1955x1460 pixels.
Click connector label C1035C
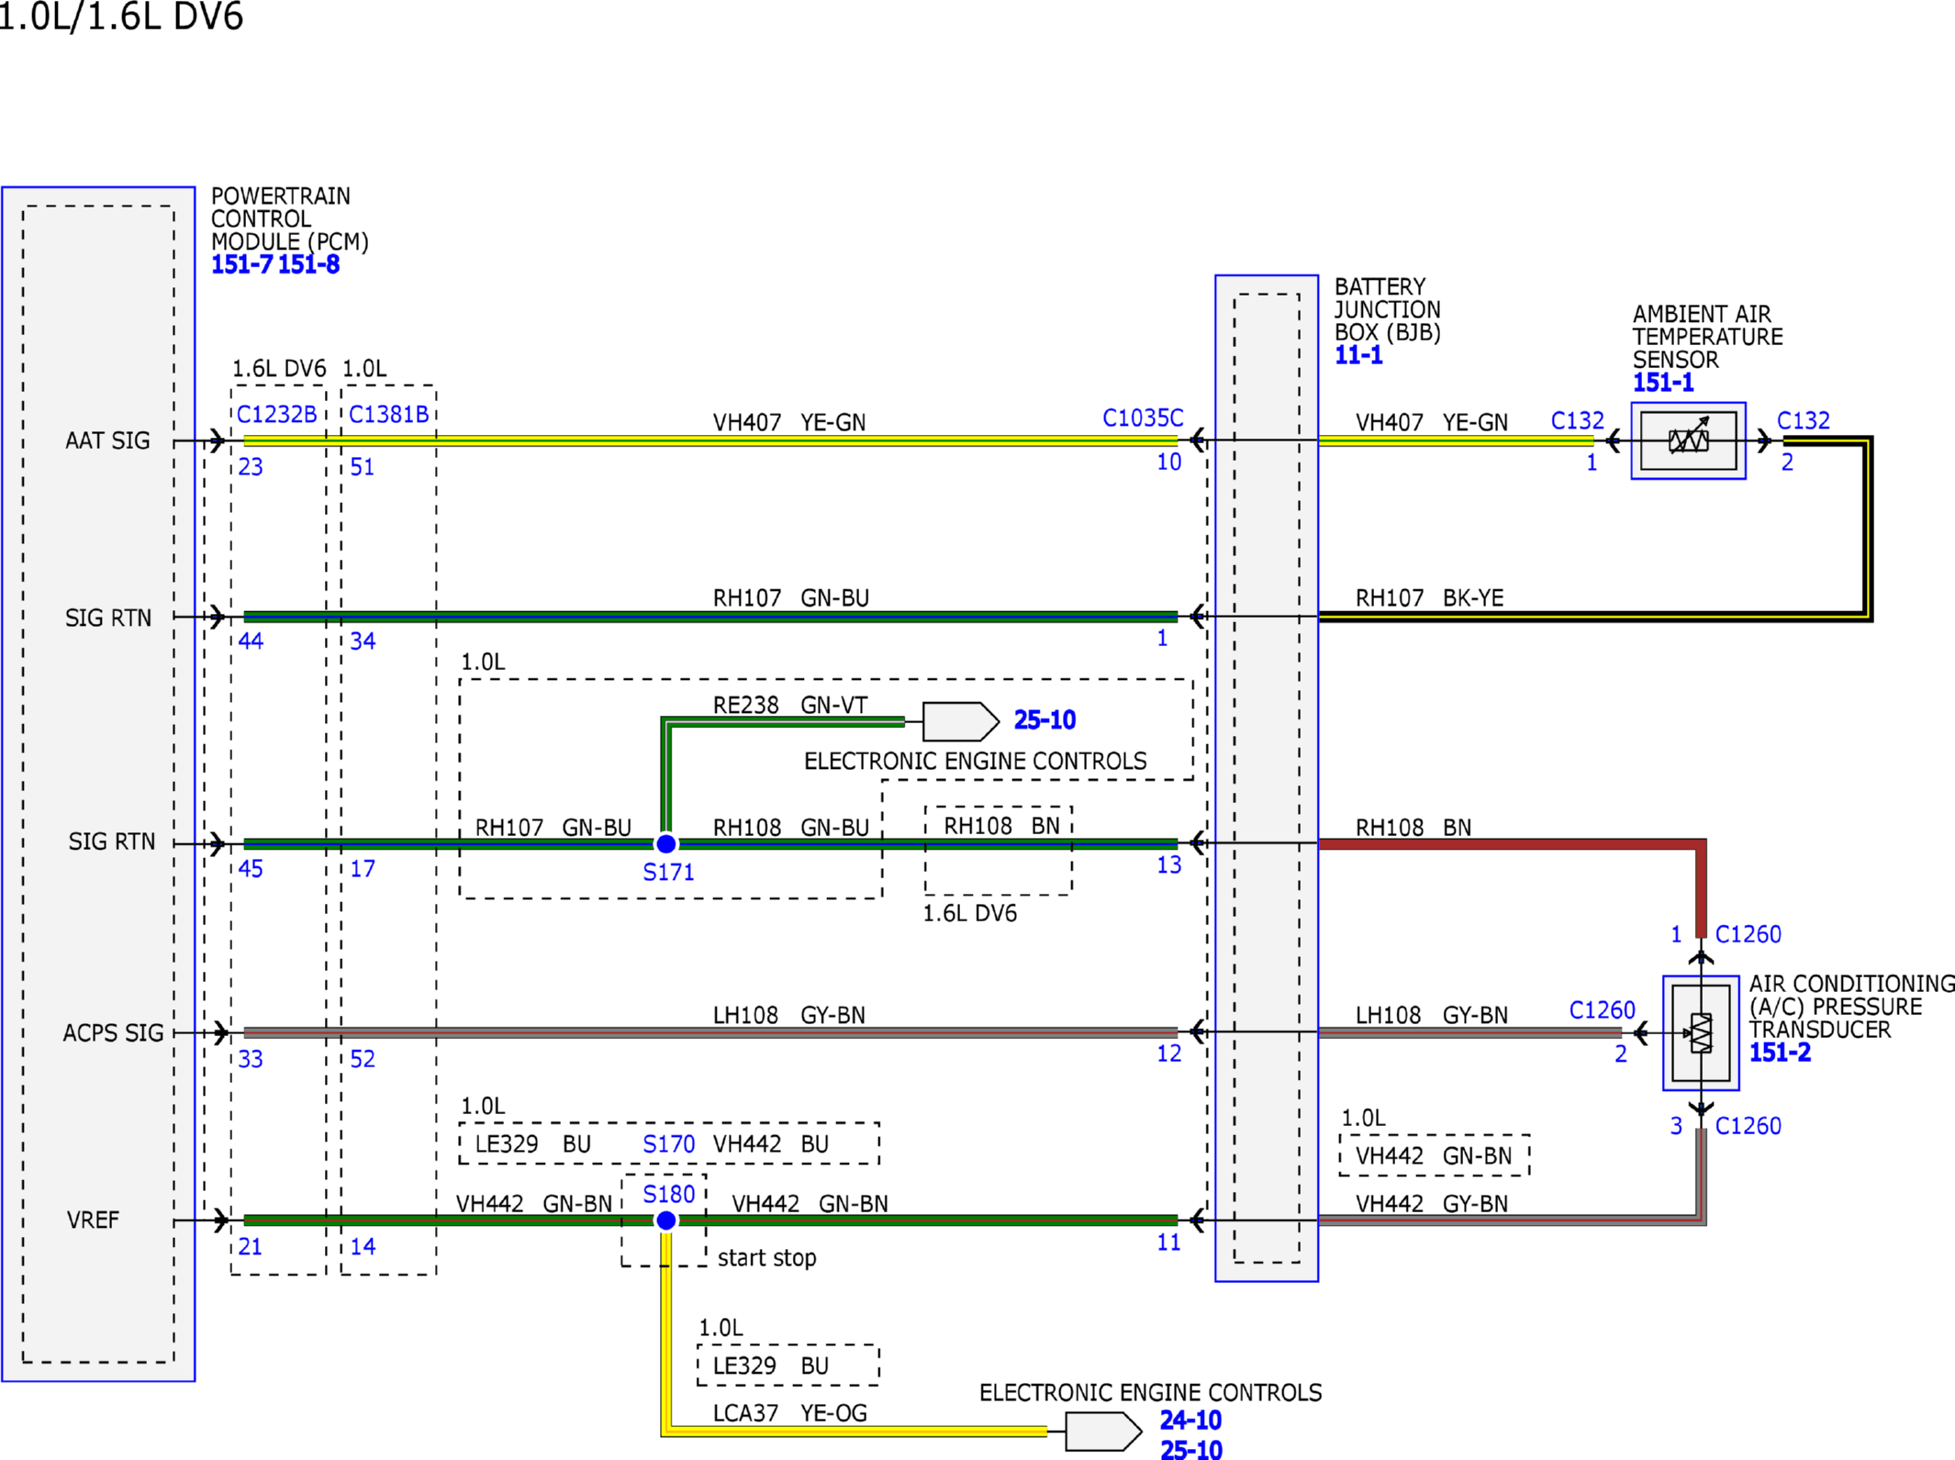1143,418
